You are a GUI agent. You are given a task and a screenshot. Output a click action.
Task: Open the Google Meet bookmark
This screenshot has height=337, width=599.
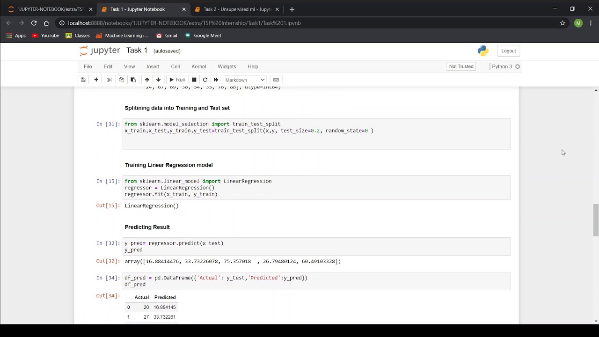click(x=203, y=36)
